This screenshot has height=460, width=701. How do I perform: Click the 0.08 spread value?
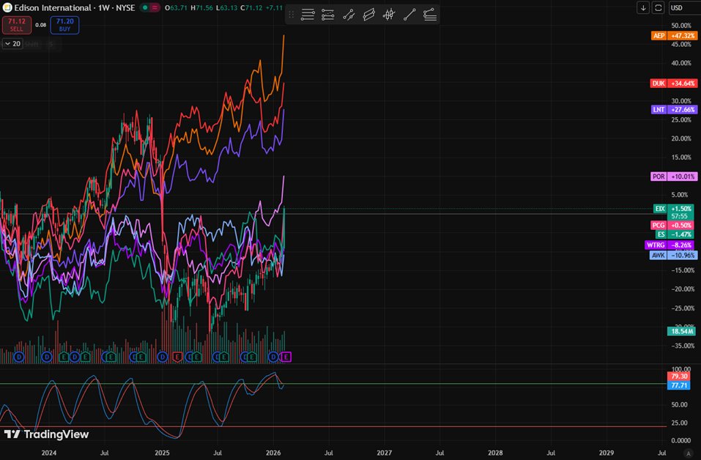[41, 25]
